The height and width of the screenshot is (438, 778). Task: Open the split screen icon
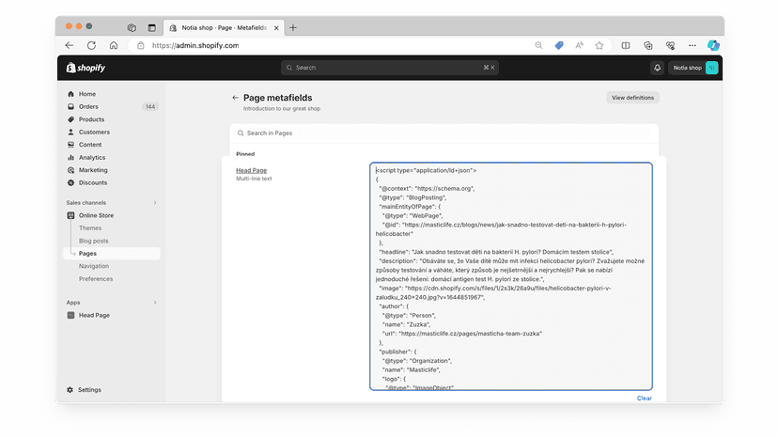[x=626, y=45]
